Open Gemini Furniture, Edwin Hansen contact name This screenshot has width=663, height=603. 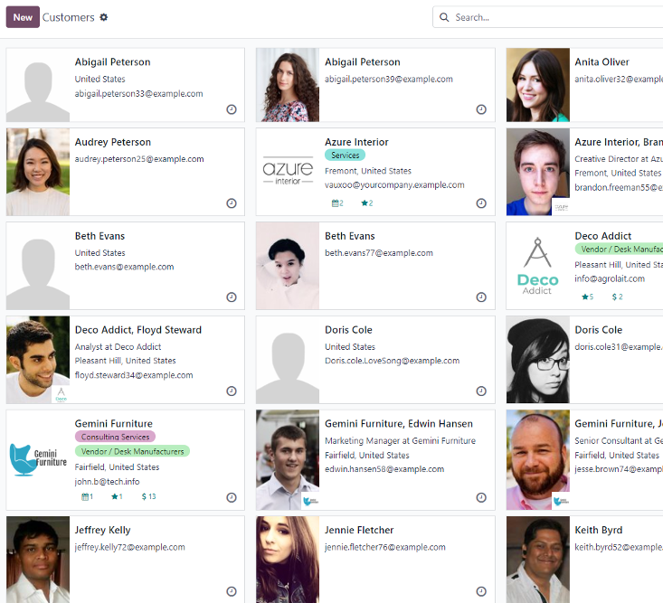399,424
